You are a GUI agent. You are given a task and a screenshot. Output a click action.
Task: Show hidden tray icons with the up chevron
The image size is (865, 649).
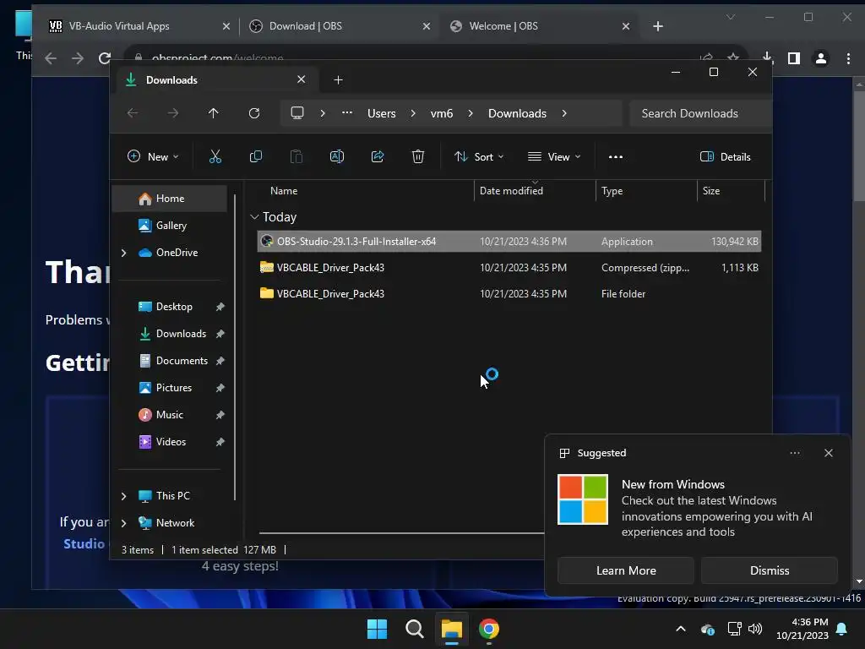681,629
